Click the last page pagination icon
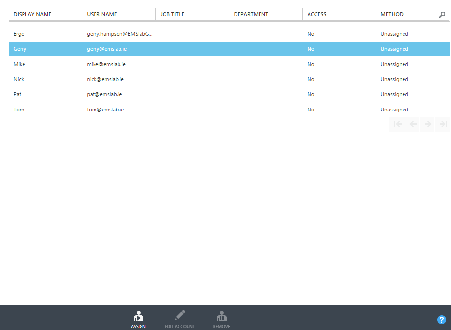 pyautogui.click(x=442, y=124)
